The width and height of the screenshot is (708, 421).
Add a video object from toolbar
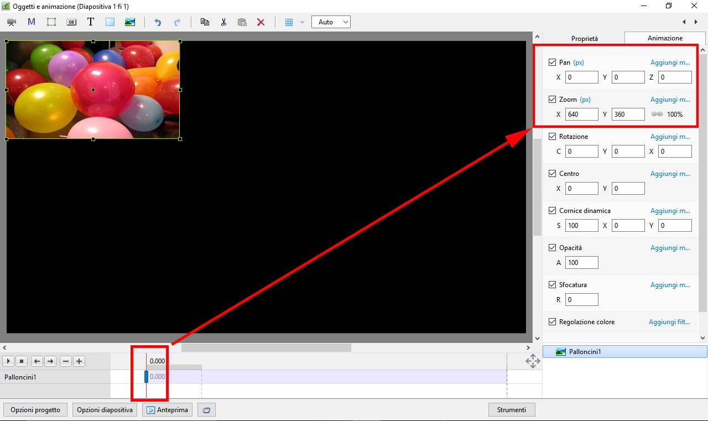click(12, 22)
